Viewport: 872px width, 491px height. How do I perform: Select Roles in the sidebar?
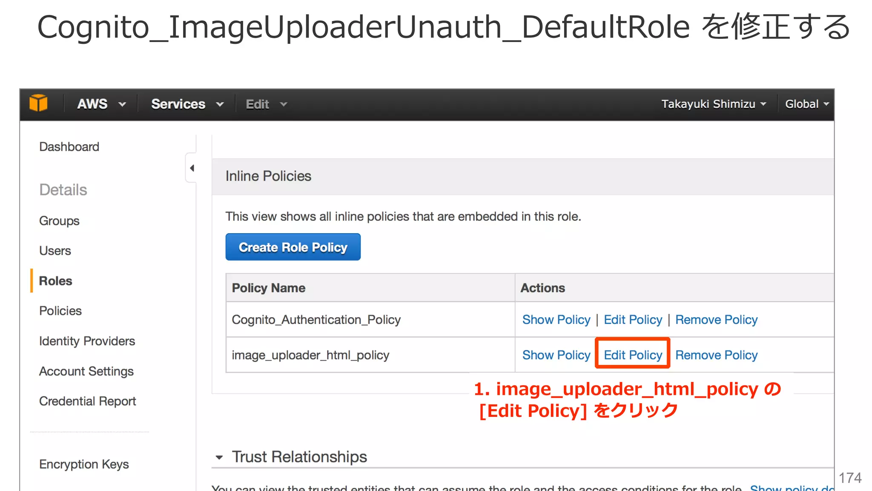point(55,281)
